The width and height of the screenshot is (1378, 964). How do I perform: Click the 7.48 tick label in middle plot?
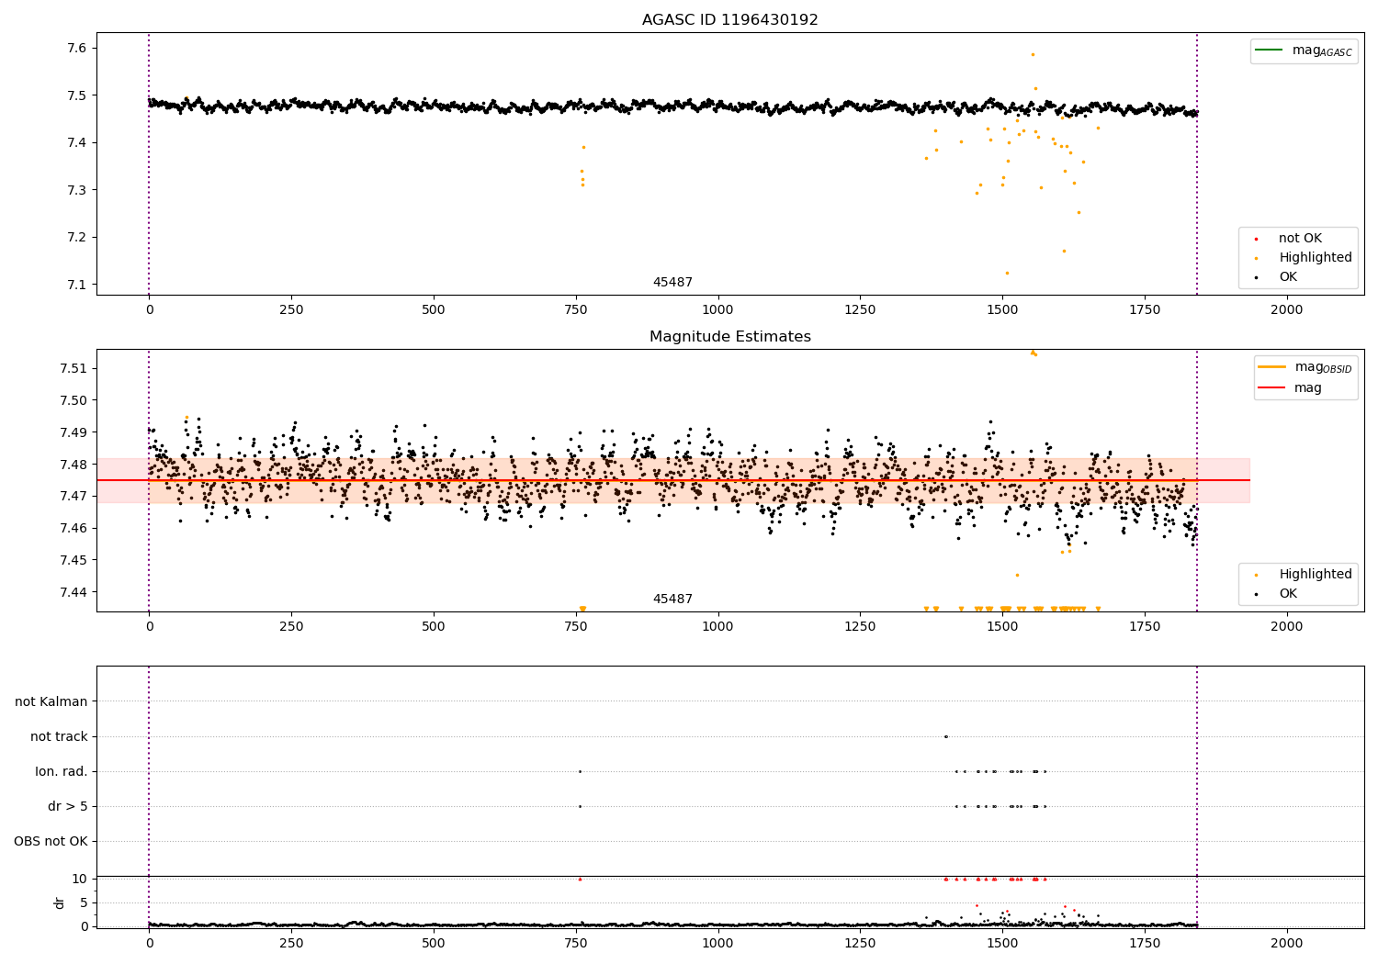coord(72,465)
